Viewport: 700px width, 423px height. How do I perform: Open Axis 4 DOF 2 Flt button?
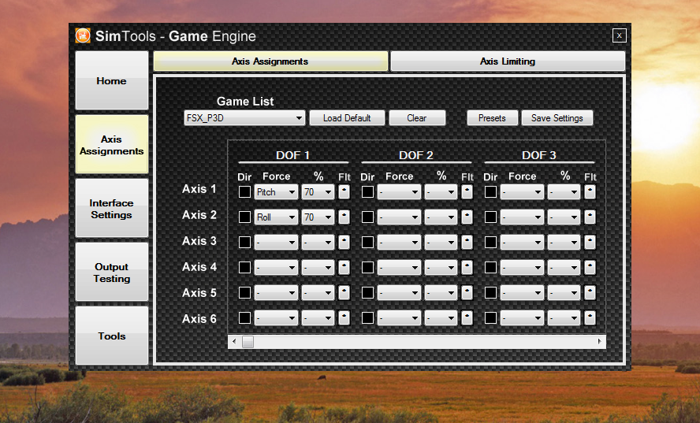(x=467, y=267)
